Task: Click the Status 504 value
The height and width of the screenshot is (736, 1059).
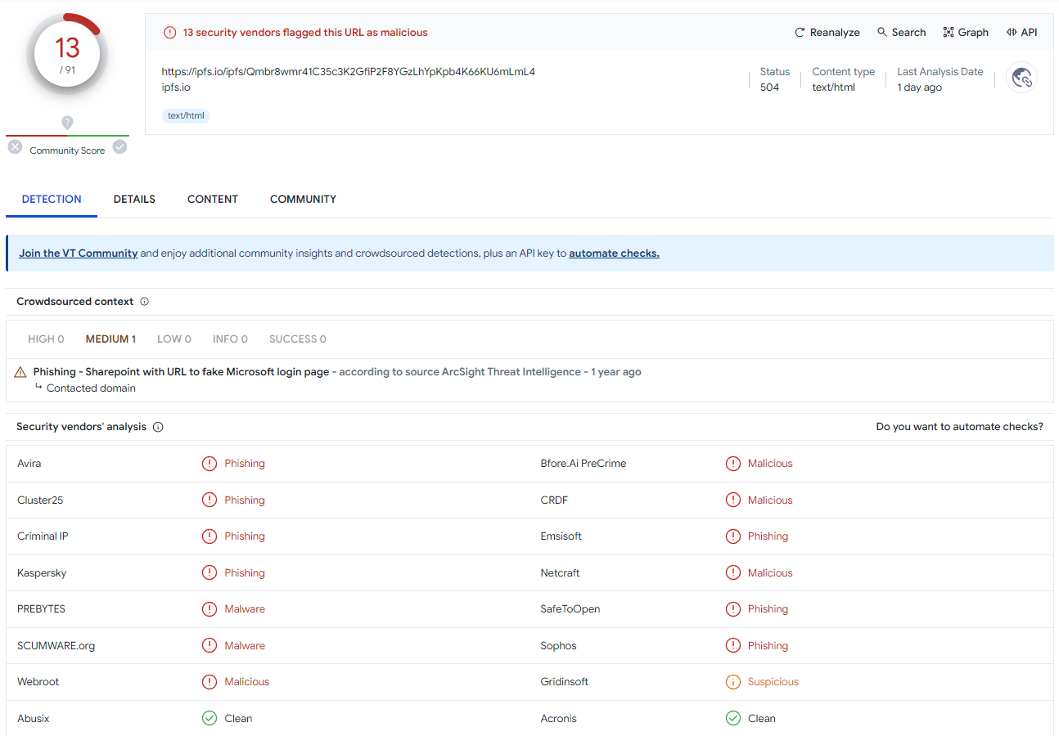Action: click(x=769, y=88)
